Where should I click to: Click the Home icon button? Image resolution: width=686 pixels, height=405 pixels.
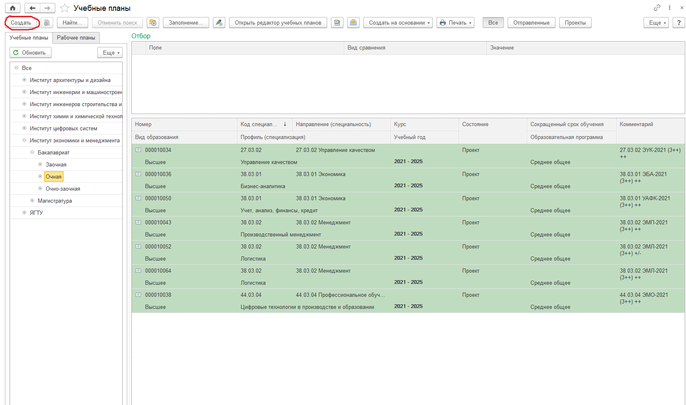[12, 8]
